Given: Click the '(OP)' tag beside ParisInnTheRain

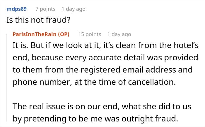Looking at the screenshot, I should pos(64,34).
